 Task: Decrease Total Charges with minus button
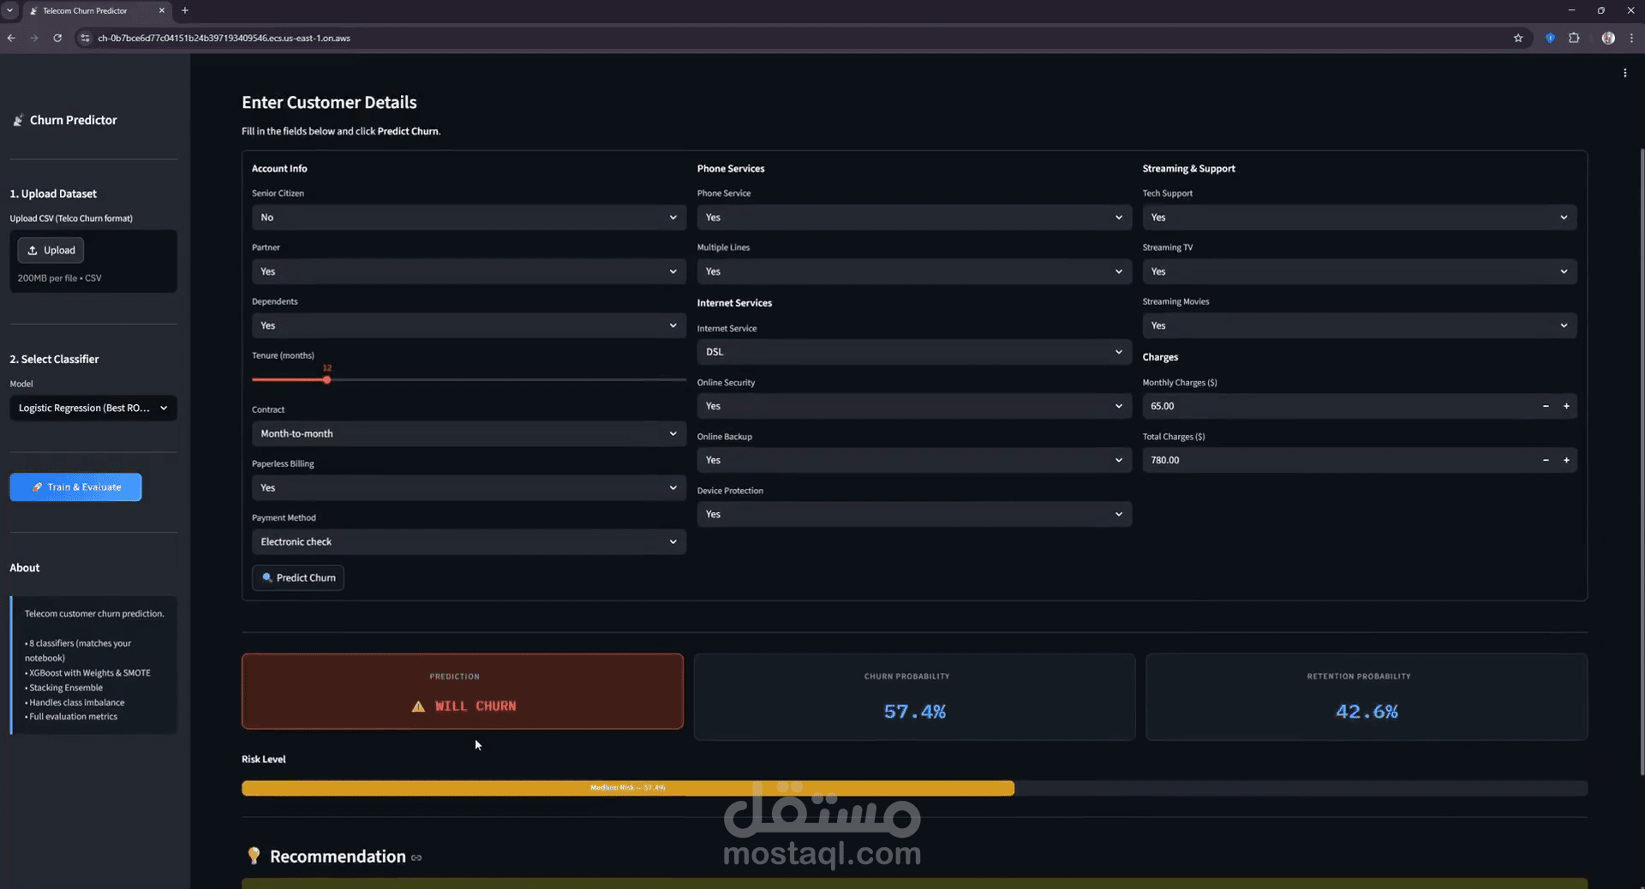(1546, 460)
